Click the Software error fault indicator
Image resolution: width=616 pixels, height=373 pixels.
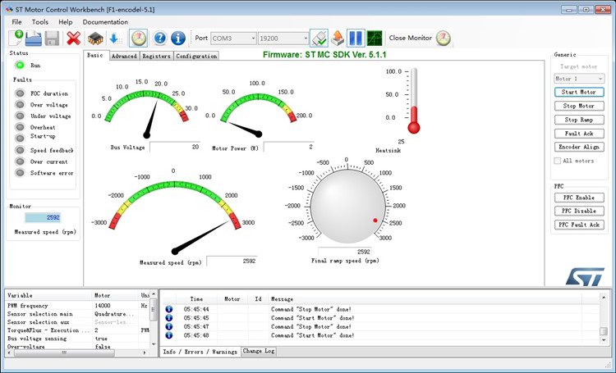[x=20, y=173]
